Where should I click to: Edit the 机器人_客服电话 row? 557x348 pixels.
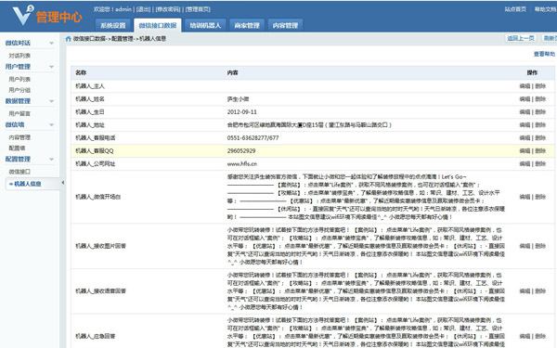[x=525, y=137]
